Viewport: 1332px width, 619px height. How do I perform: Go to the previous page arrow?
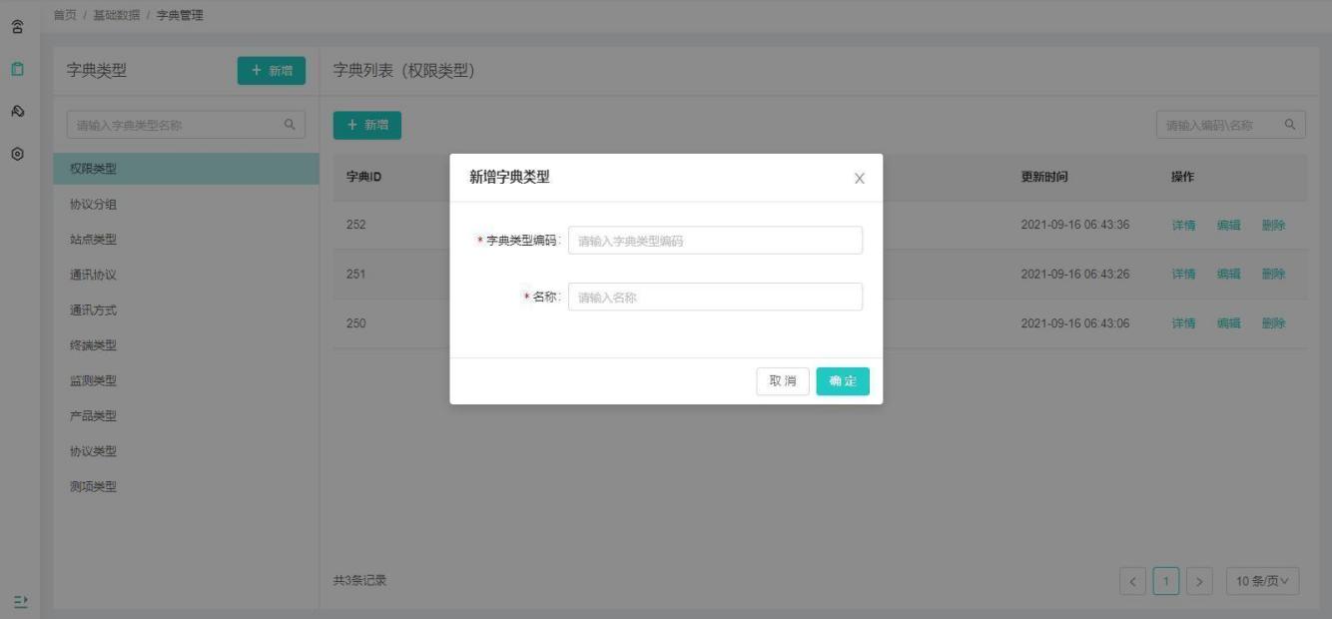pyautogui.click(x=1132, y=581)
